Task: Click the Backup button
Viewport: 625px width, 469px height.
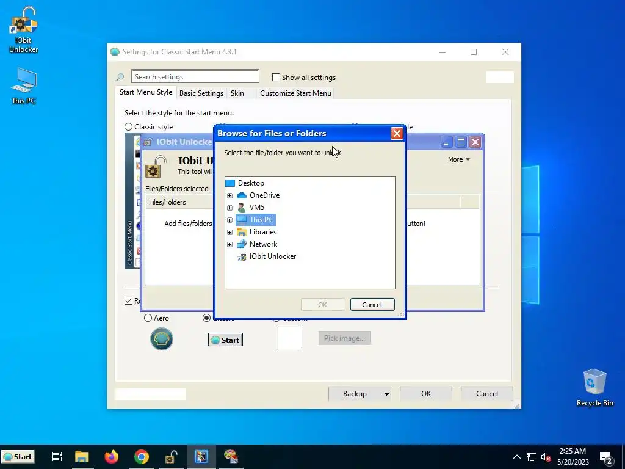Action: coord(355,394)
